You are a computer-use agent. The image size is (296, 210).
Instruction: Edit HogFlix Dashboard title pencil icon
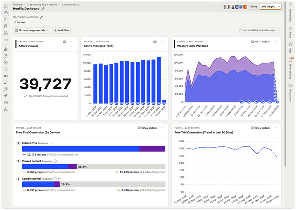43,9
